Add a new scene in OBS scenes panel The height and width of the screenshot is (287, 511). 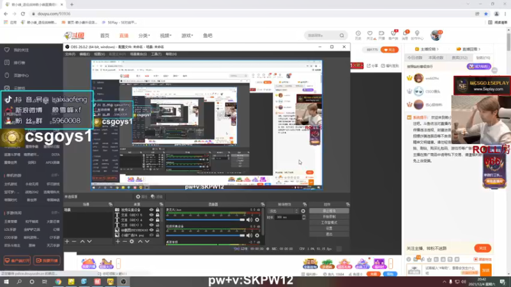67,242
